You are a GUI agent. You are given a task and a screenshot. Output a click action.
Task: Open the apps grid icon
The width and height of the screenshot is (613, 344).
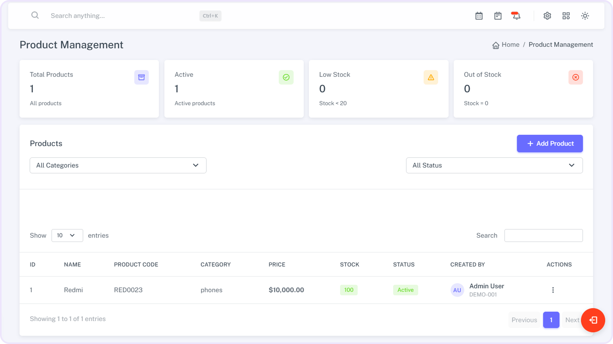click(566, 16)
